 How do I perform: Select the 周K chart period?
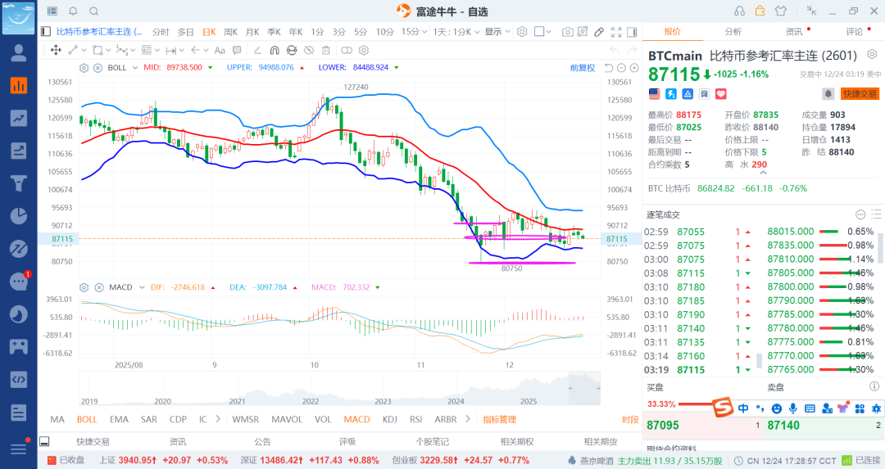(230, 32)
